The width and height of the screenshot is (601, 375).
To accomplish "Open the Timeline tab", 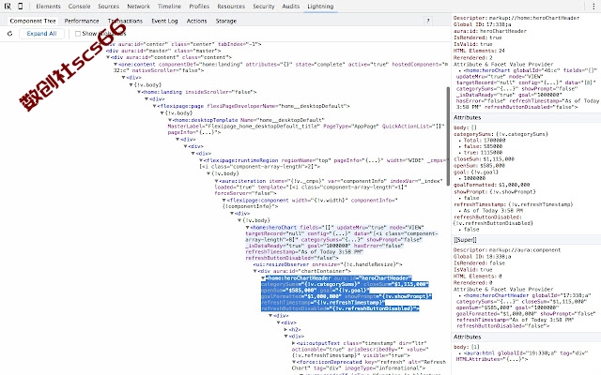I will pos(169,7).
